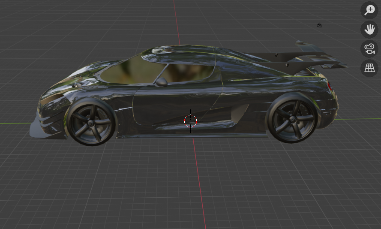
Task: Switch perspective/orthographic with grid icon
Action: point(369,68)
